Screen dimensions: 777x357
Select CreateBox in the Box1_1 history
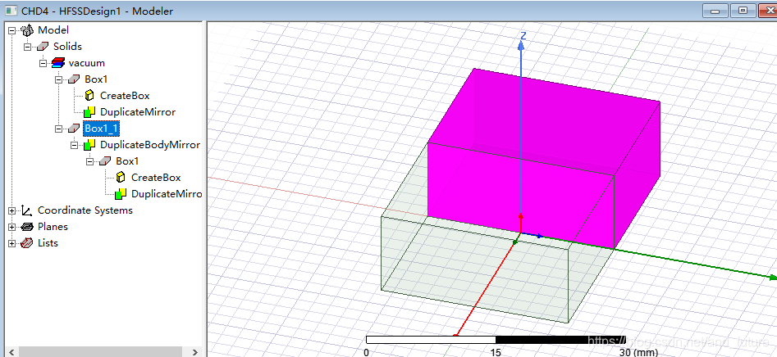(156, 178)
